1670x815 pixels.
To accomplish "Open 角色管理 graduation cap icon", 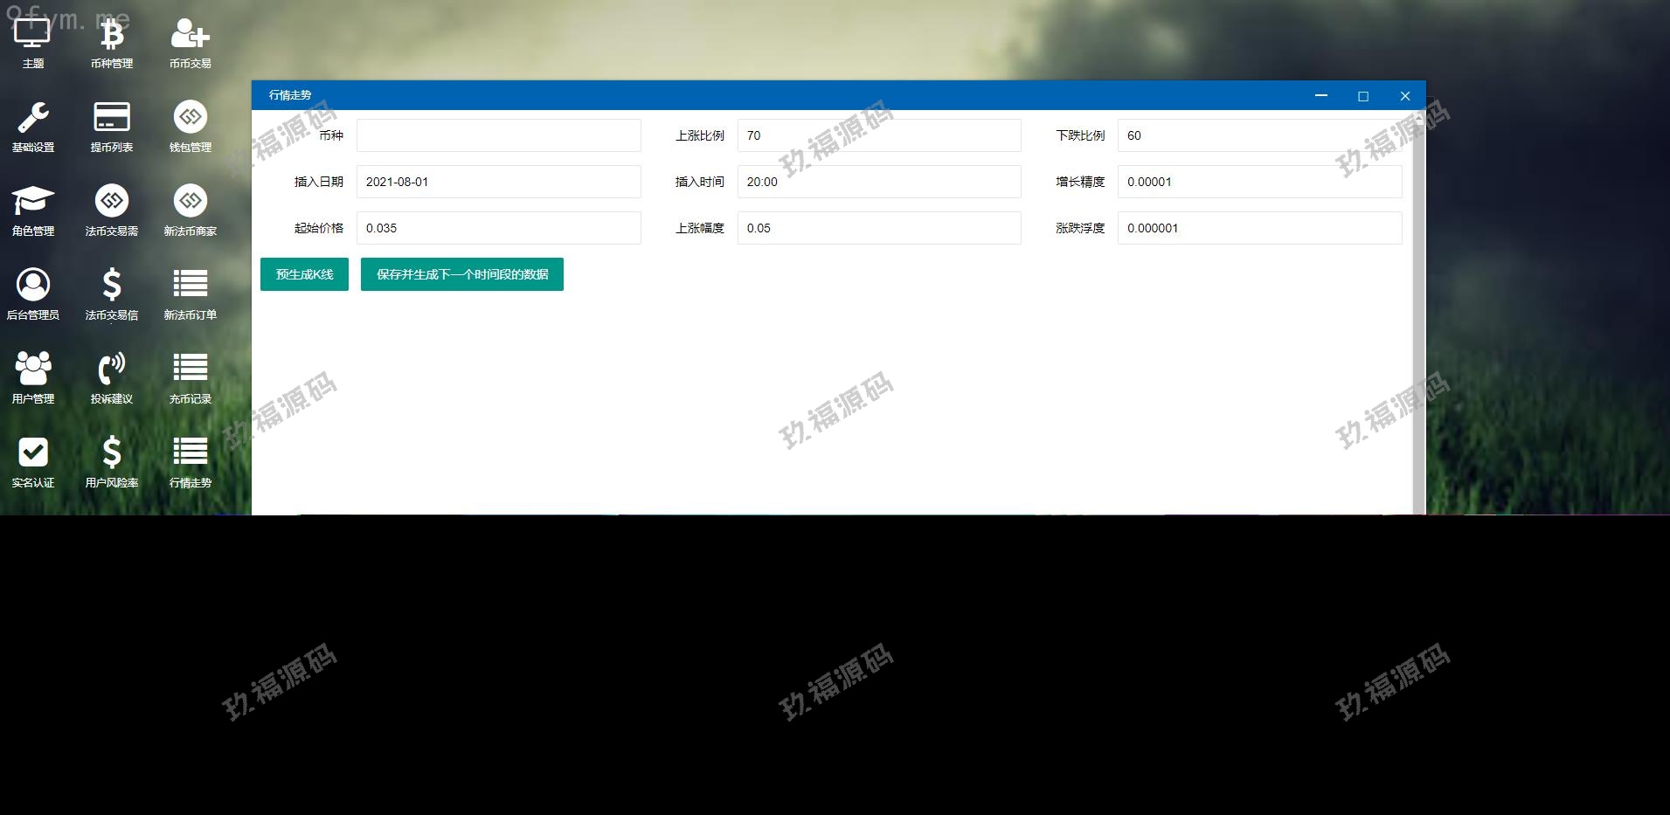I will (33, 203).
